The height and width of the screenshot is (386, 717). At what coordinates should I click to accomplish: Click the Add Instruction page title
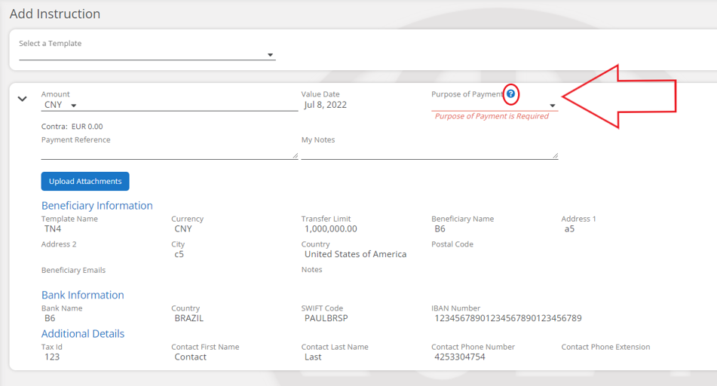click(55, 14)
